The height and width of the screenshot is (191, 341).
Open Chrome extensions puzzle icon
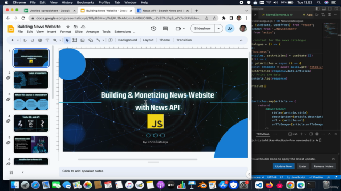pyautogui.click(x=224, y=18)
